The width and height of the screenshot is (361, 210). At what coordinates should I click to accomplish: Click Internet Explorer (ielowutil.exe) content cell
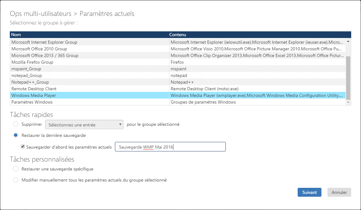[257, 42]
